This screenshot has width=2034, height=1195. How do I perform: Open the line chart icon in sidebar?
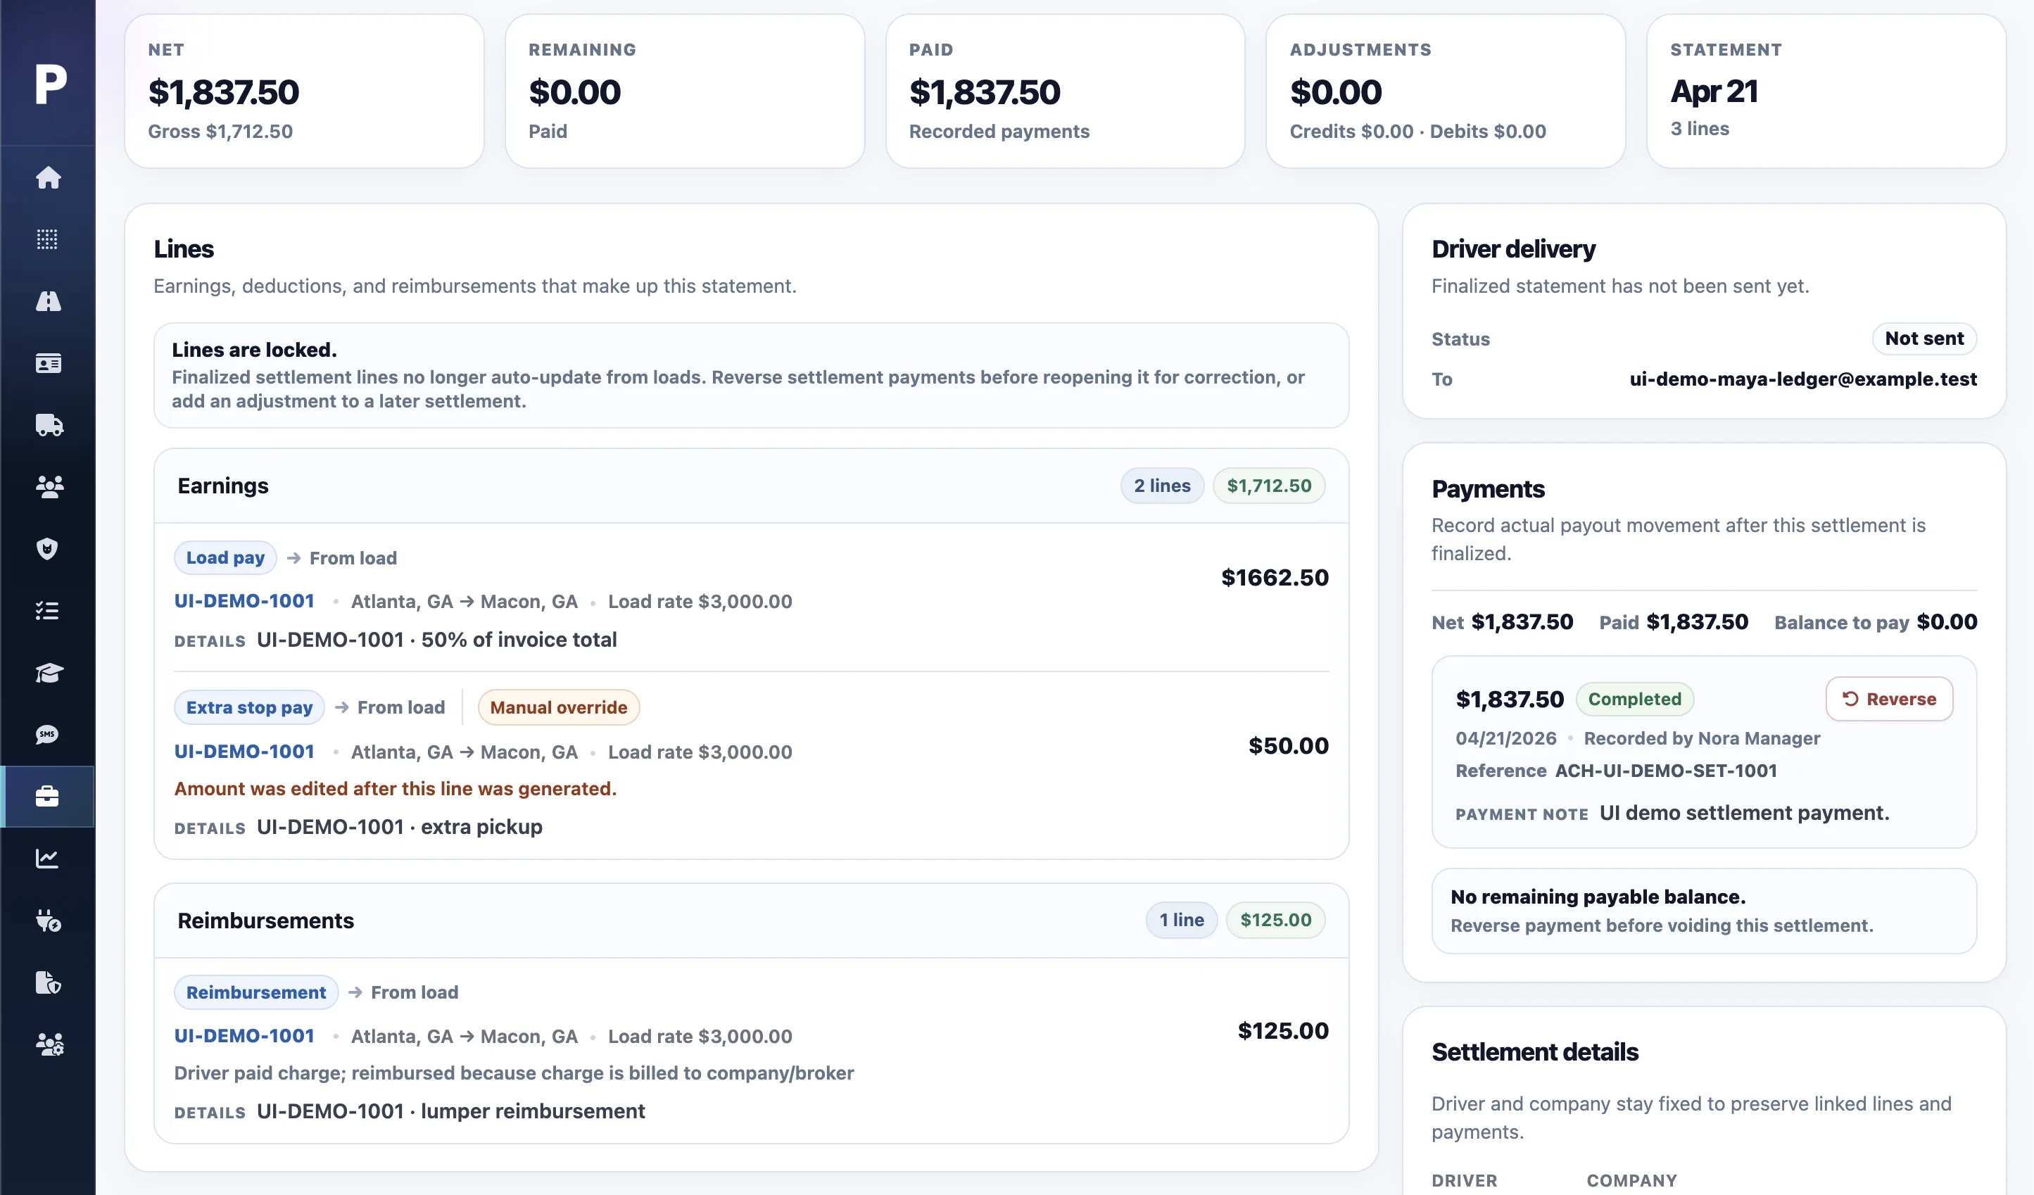[48, 859]
